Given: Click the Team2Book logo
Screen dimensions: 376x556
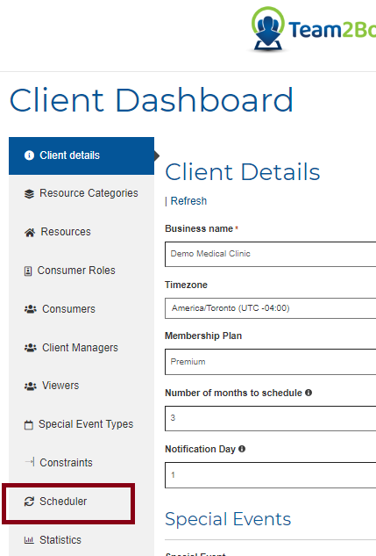Looking at the screenshot, I should click(x=313, y=30).
